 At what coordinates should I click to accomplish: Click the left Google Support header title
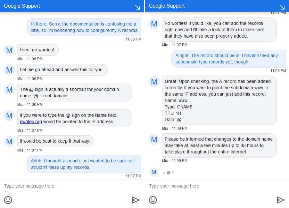coord(22,6)
